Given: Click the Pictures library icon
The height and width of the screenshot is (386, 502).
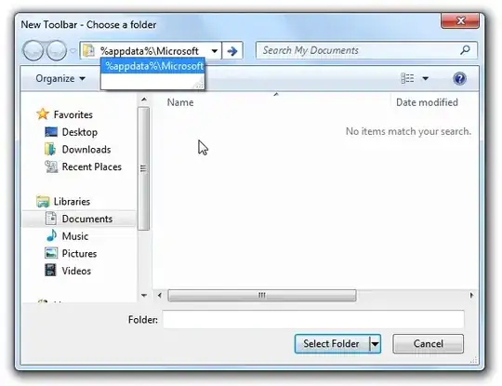Looking at the screenshot, I should point(51,253).
